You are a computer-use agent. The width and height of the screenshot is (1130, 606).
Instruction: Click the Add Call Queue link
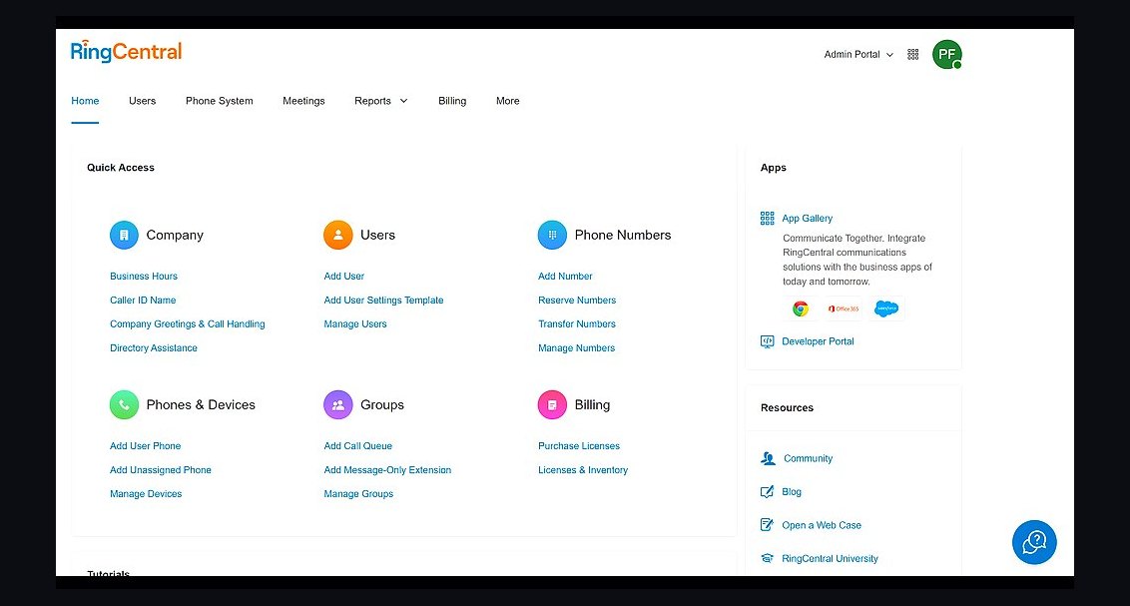click(357, 446)
